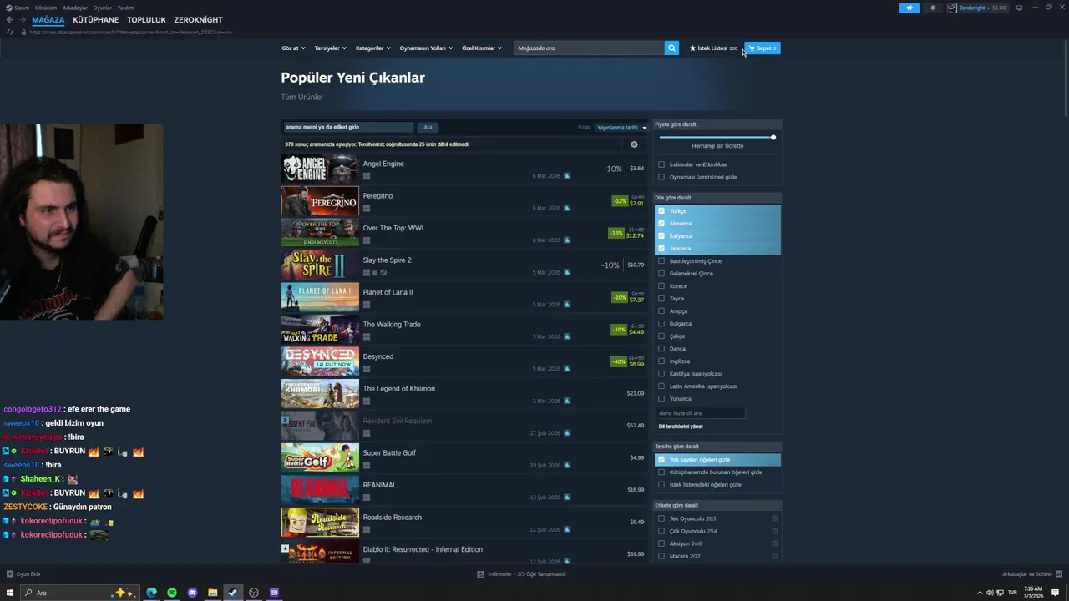Image resolution: width=1069 pixels, height=601 pixels.
Task: Click the store search magnifier button
Action: tap(671, 48)
